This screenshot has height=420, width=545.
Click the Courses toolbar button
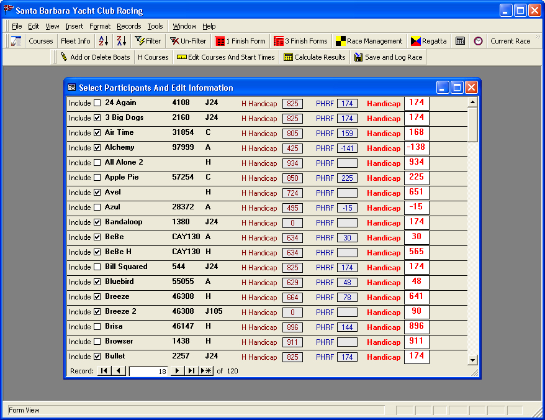41,41
